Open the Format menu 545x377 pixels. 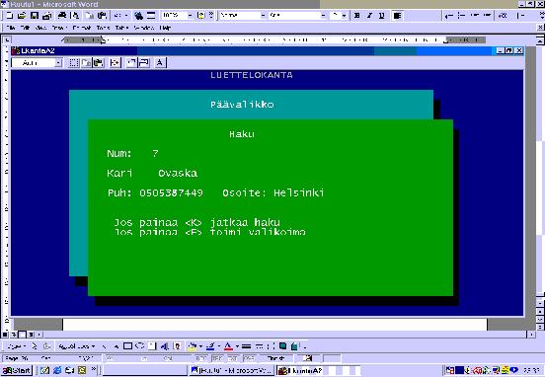tap(82, 28)
